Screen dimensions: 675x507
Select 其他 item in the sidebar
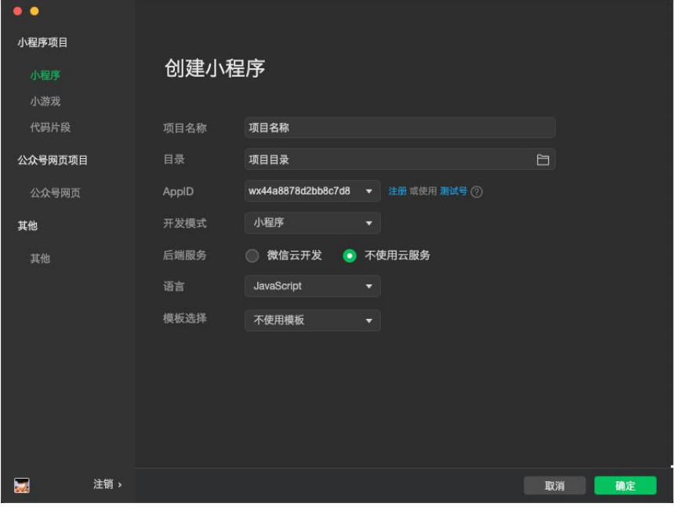(x=40, y=259)
